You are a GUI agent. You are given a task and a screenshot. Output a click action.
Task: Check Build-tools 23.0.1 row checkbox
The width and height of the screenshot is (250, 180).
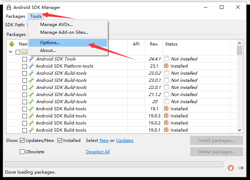point(25,80)
